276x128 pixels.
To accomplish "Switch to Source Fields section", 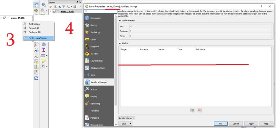I will pos(99,61).
